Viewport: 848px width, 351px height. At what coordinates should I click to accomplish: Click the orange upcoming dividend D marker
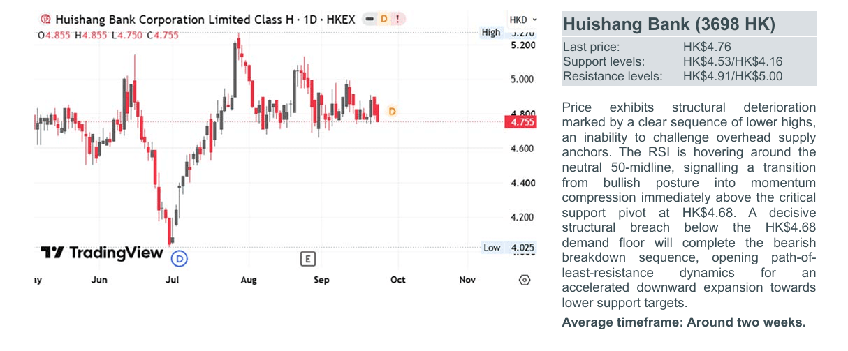click(x=393, y=112)
